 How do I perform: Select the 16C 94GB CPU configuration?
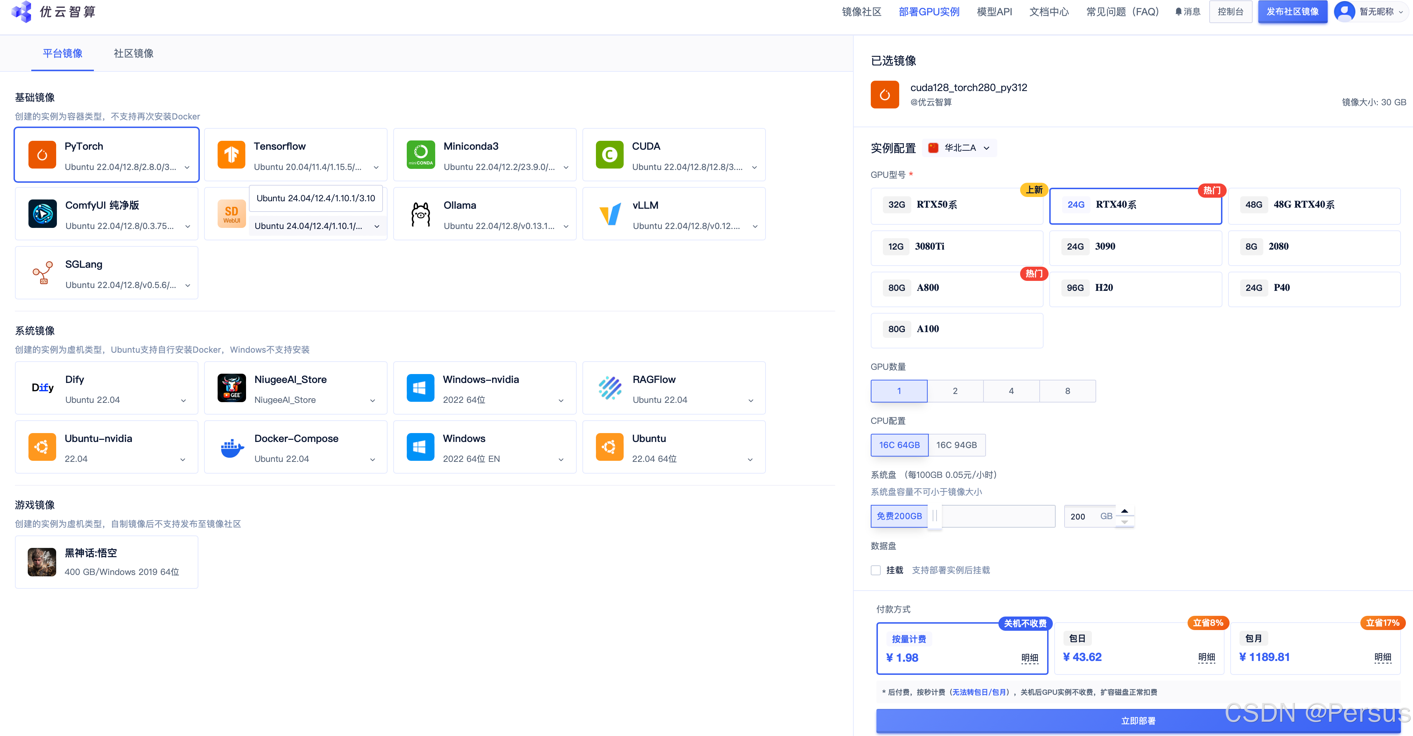tap(956, 445)
